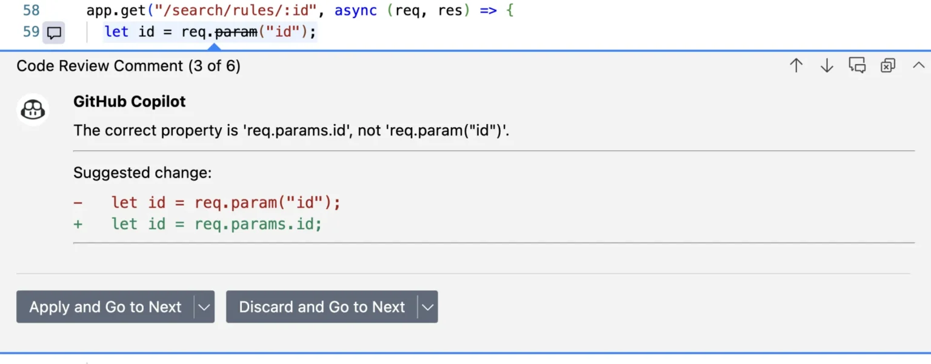Navigate to the previous comment with the up arrow
This screenshot has width=931, height=364.
click(796, 65)
